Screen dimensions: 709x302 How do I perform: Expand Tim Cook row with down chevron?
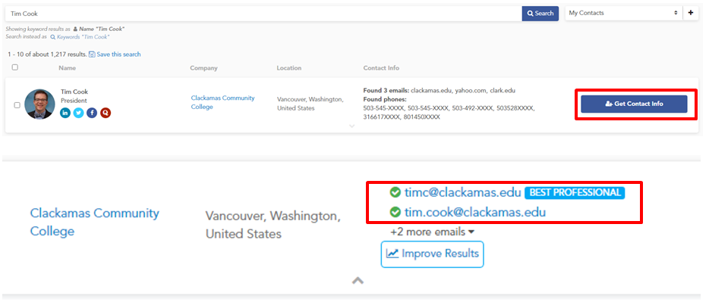pyautogui.click(x=352, y=126)
